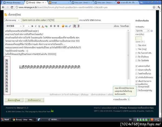Center align text in the editor
162x127 pixels.
pos(55,26)
